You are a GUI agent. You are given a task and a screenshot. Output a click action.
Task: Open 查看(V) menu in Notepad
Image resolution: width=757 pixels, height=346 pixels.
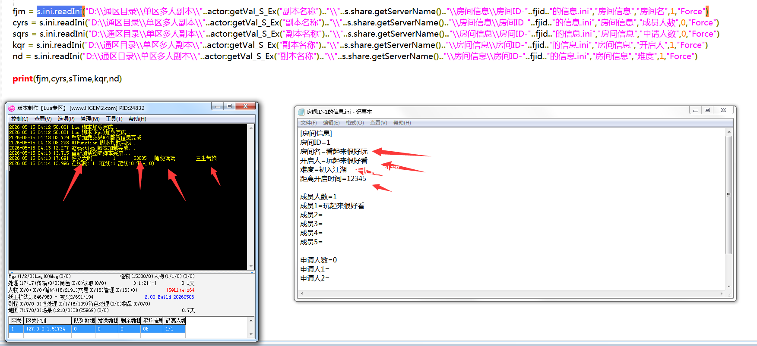378,123
